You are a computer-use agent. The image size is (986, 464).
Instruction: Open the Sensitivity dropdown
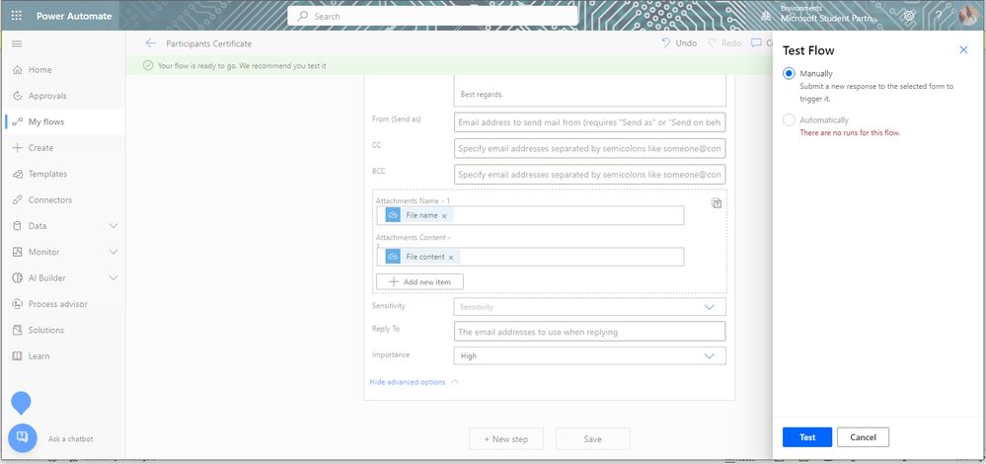point(589,307)
